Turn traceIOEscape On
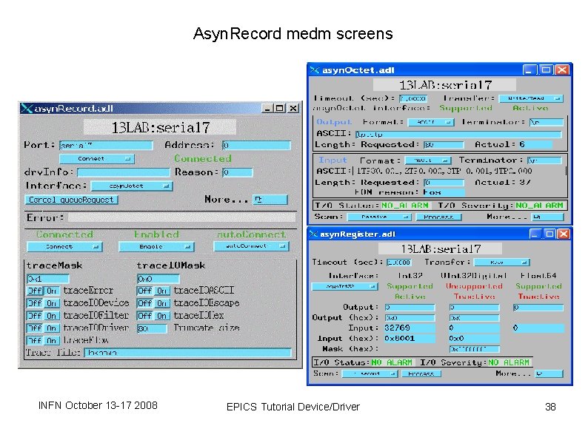Screen dimensions: 588x440 [x=162, y=303]
